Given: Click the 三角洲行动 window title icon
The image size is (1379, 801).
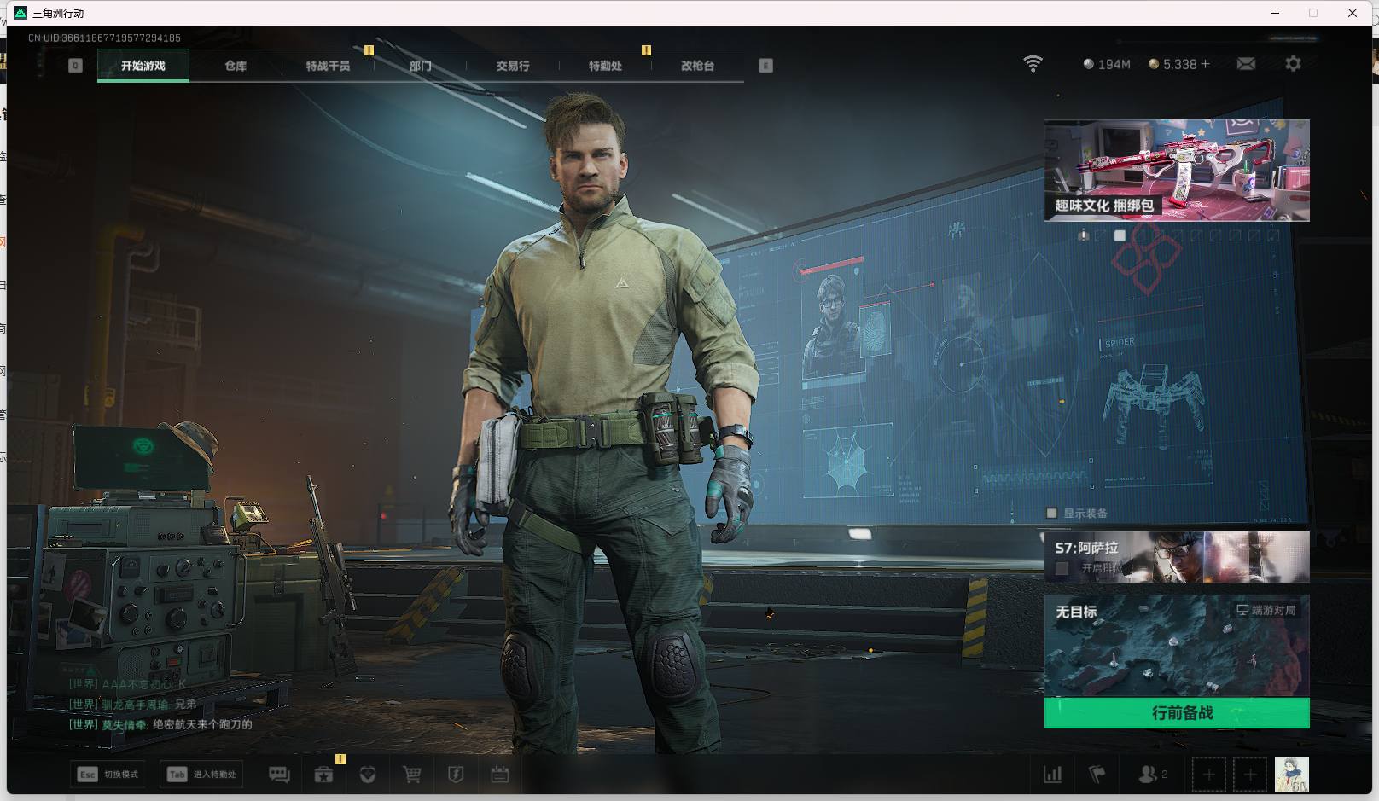Looking at the screenshot, I should (x=21, y=13).
